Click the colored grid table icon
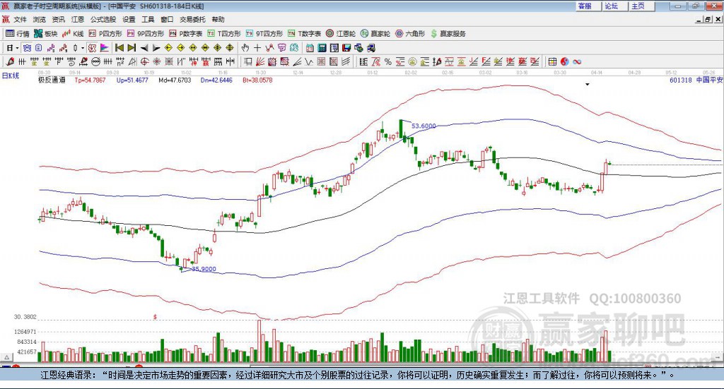 tap(552, 61)
